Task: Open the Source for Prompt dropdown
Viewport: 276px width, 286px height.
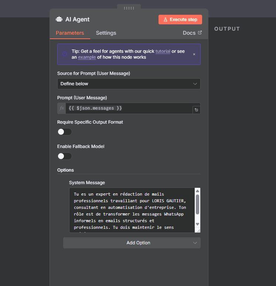Action: pos(129,84)
